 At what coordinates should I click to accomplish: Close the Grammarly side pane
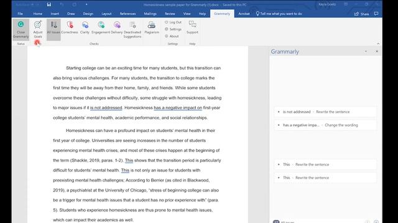coord(377,51)
